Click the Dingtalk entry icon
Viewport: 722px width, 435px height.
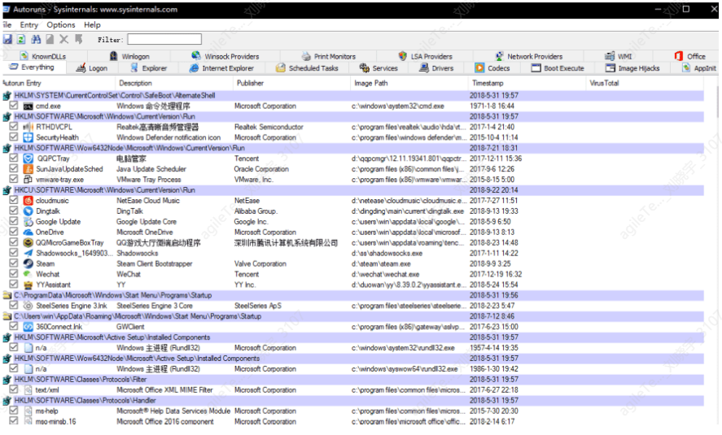(x=28, y=211)
